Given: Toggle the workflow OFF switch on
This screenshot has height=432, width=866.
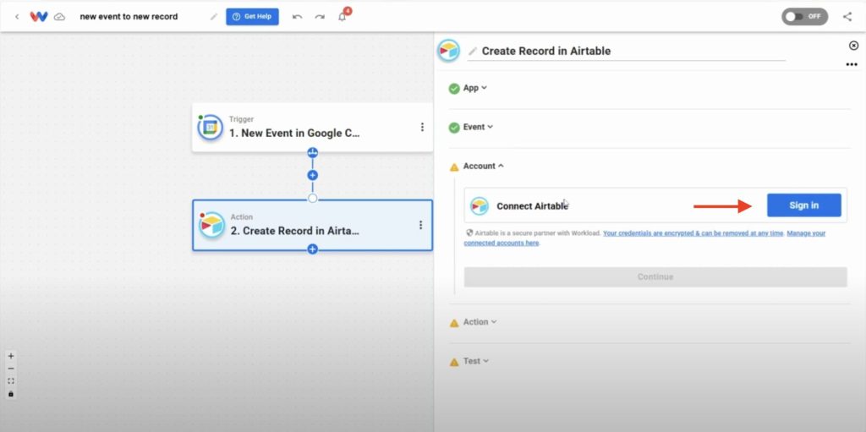Looking at the screenshot, I should click(x=805, y=17).
